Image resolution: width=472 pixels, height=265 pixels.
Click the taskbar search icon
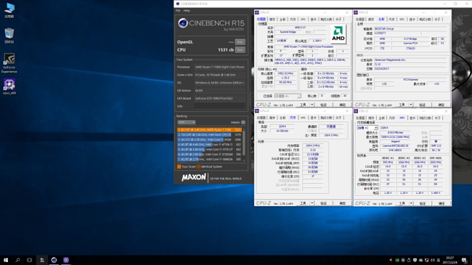click(17, 260)
